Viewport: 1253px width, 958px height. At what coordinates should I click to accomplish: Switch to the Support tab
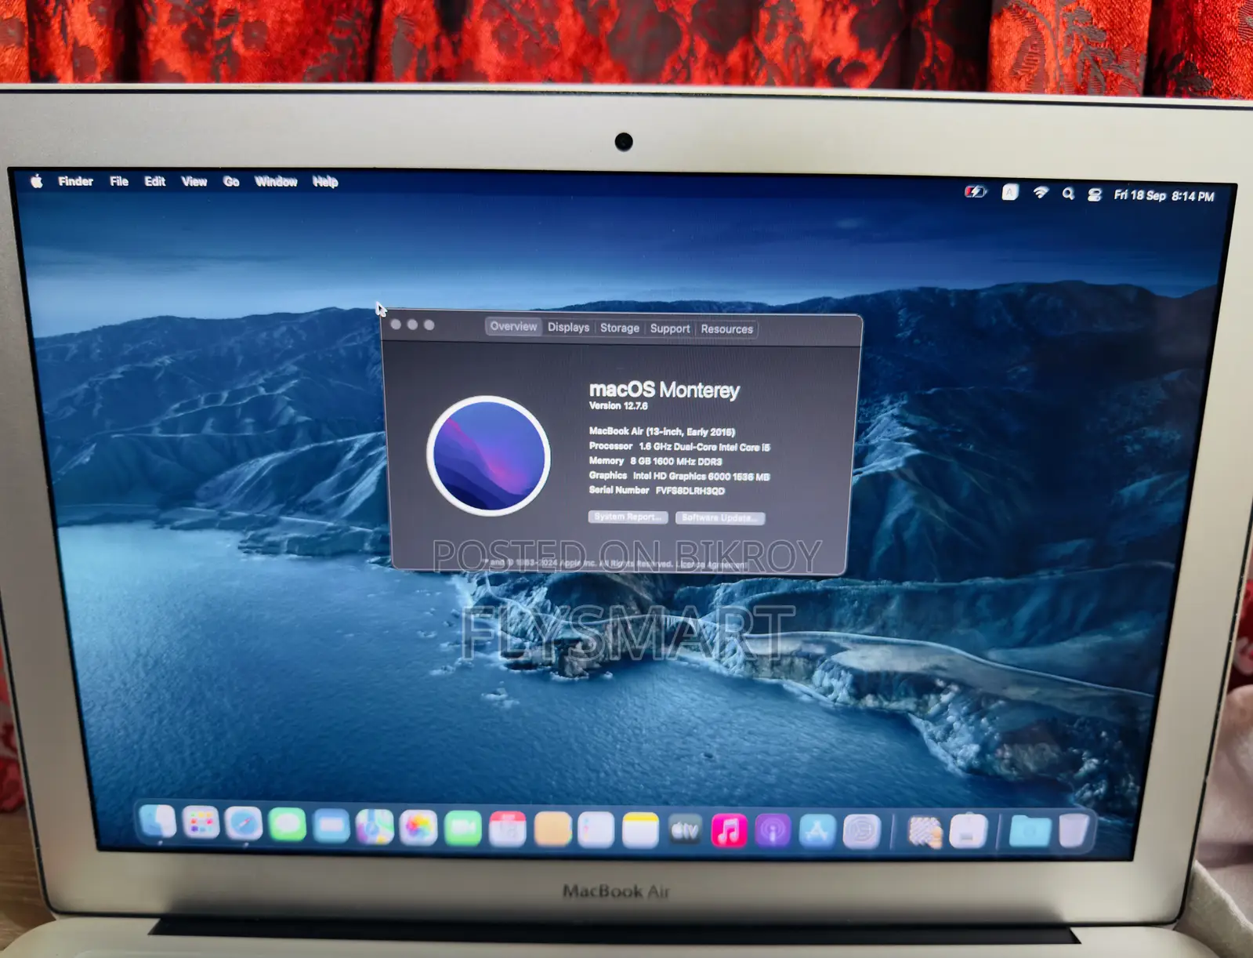tap(670, 328)
